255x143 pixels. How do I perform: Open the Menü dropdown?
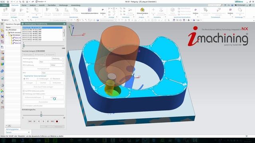pos(5,20)
